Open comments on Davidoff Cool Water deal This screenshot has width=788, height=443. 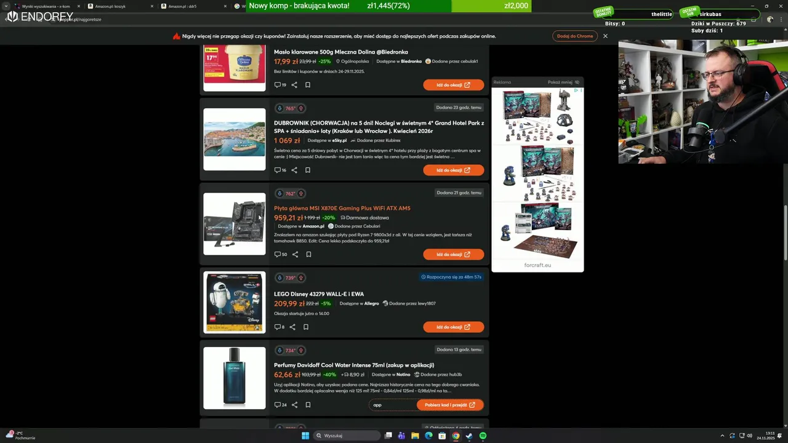click(280, 405)
